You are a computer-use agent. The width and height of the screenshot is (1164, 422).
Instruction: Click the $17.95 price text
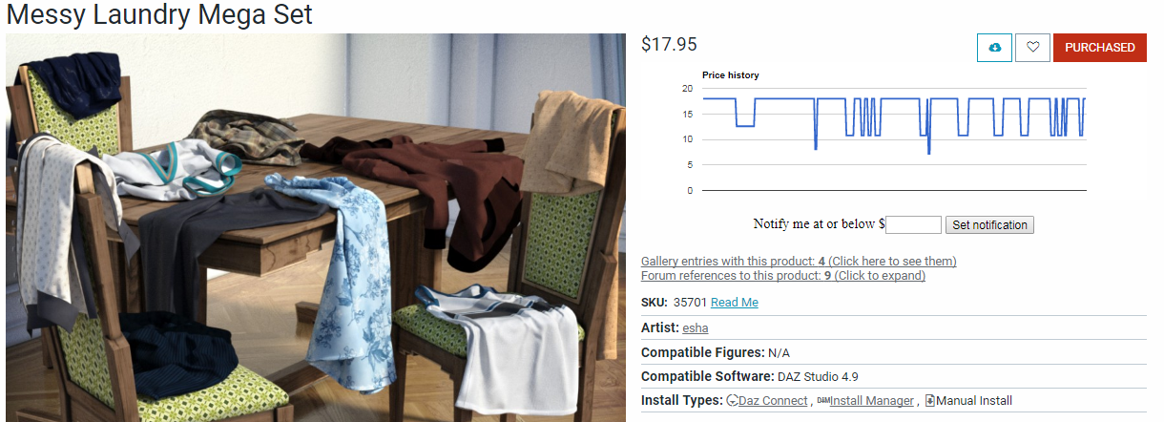(669, 44)
